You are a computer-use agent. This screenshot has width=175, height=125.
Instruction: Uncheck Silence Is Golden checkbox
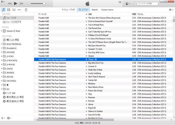coord(86,111)
